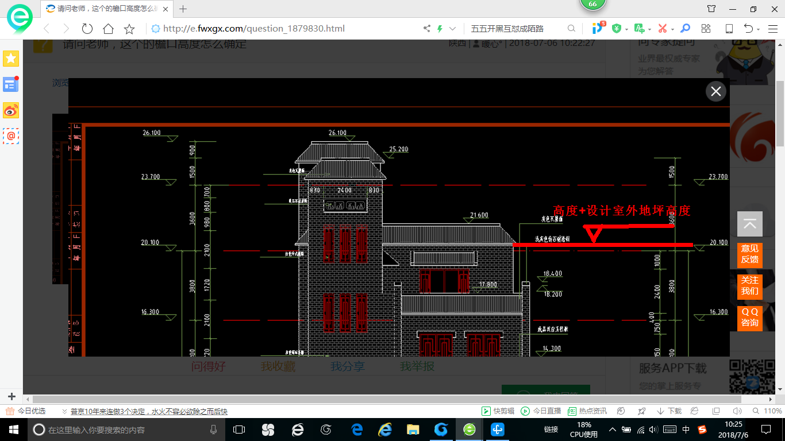Add a sidebar app with the plus icon
Viewport: 785px width, 441px height.
(x=11, y=396)
